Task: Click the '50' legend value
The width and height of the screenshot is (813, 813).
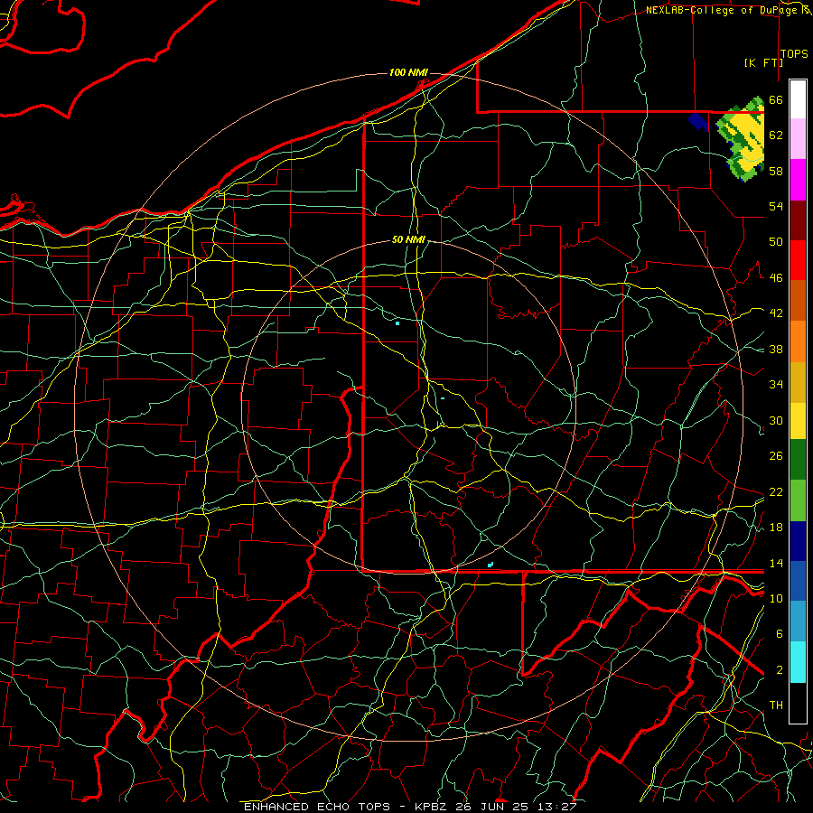Action: click(776, 242)
